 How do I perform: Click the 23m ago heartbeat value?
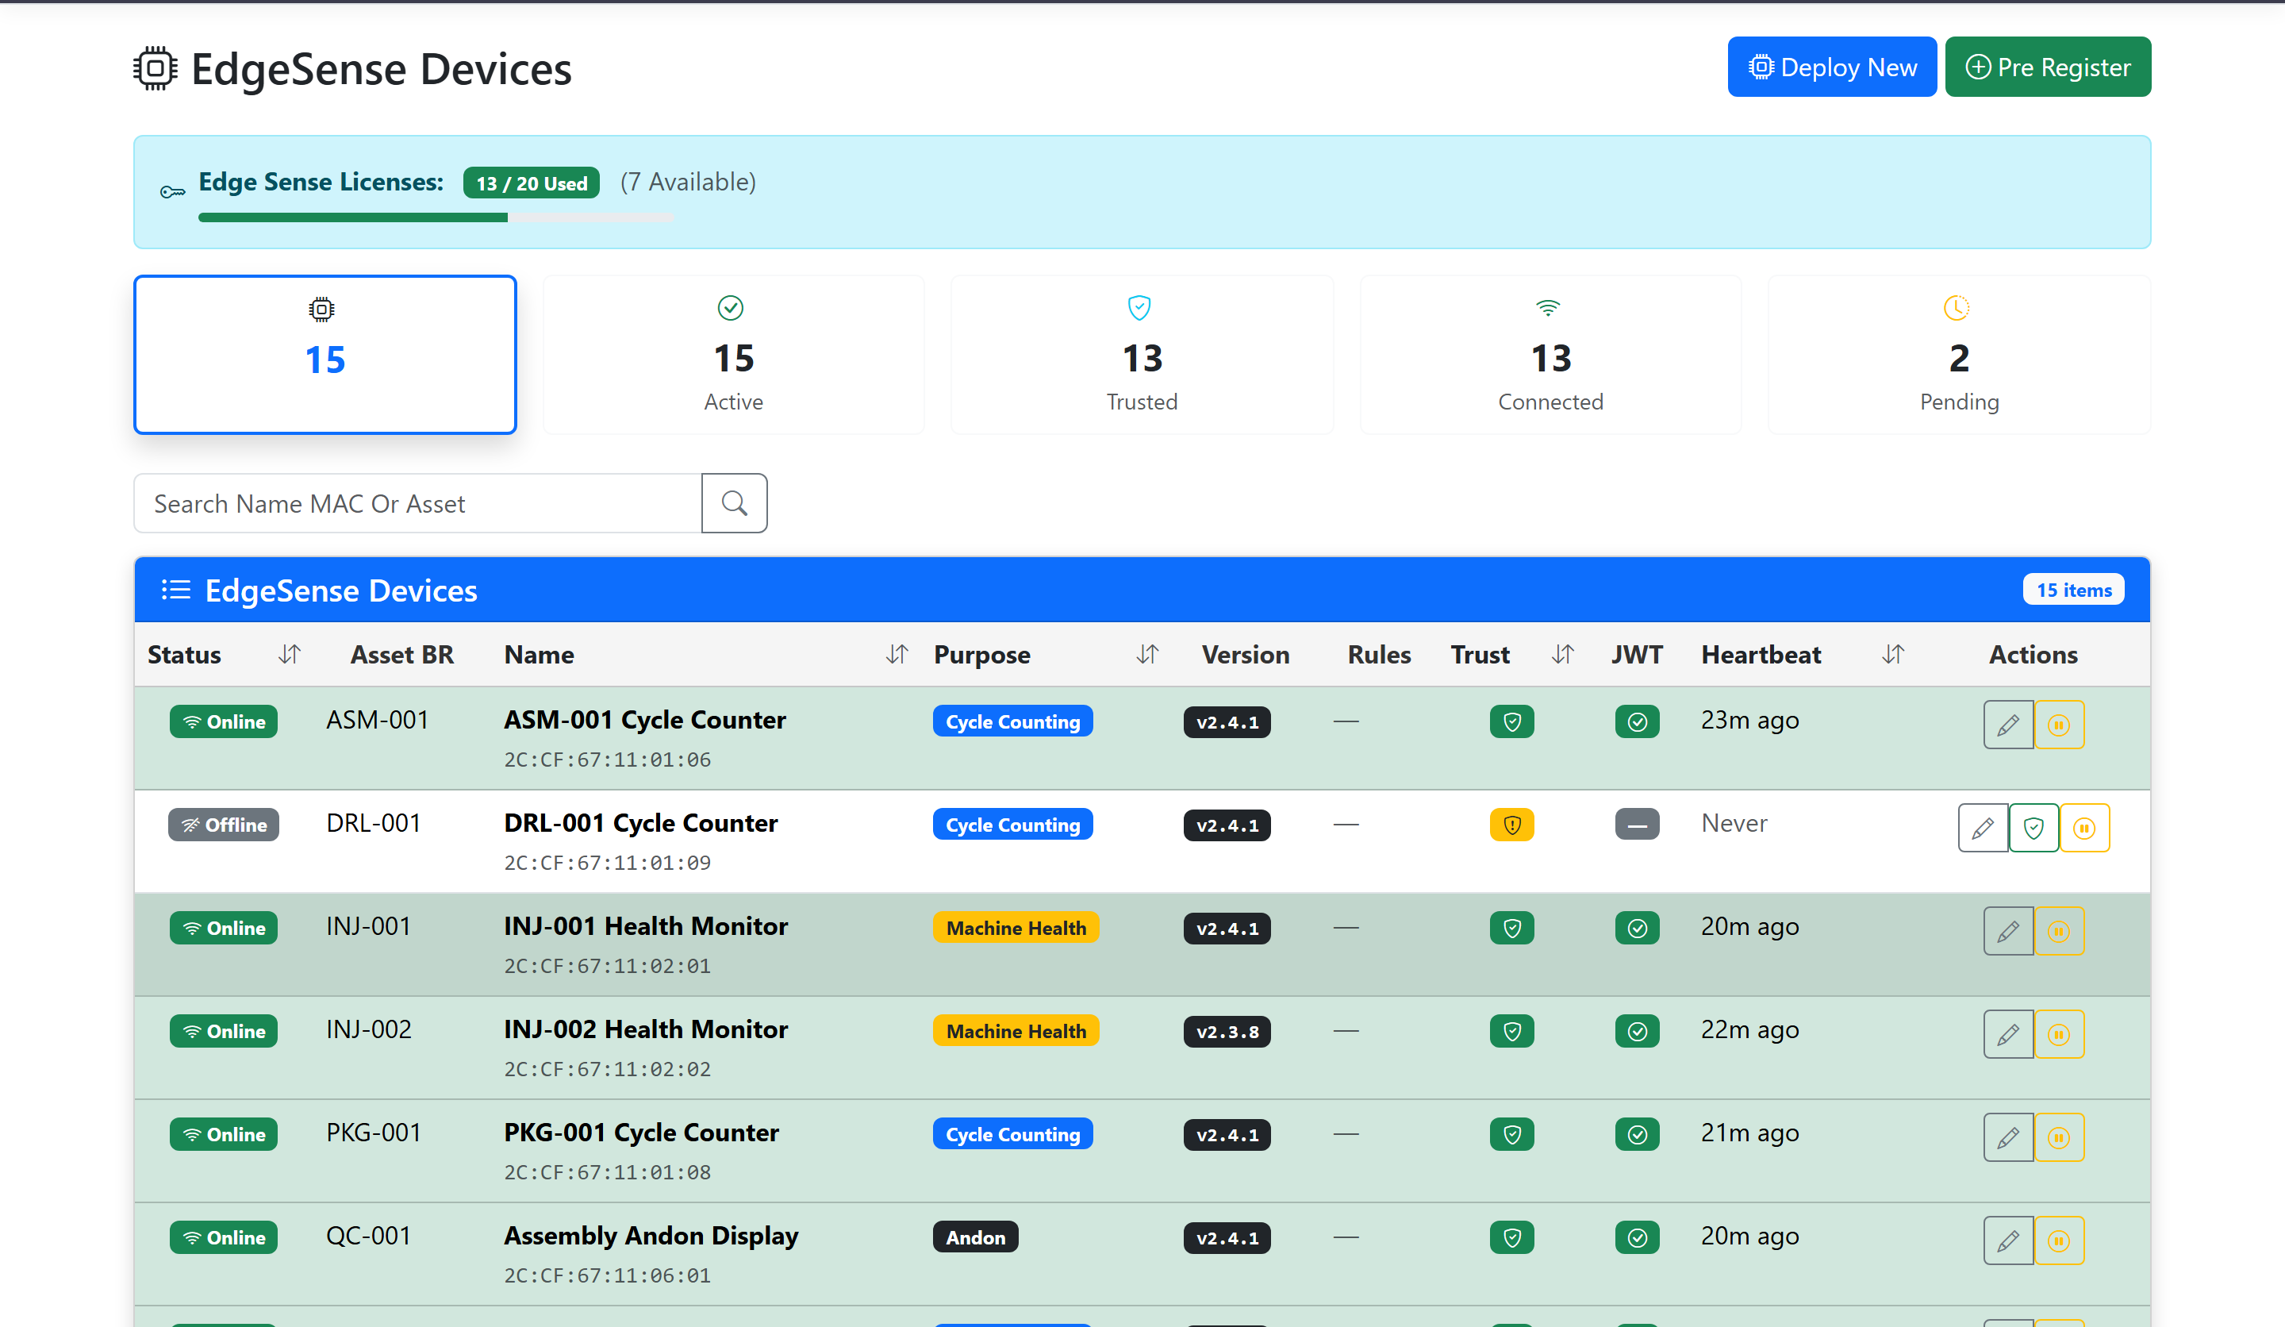(1749, 720)
